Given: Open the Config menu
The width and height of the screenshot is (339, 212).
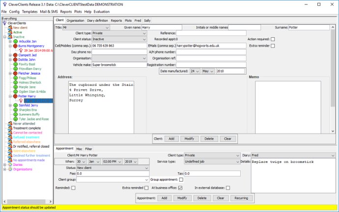Looking at the screenshot, I should [x=14, y=12].
